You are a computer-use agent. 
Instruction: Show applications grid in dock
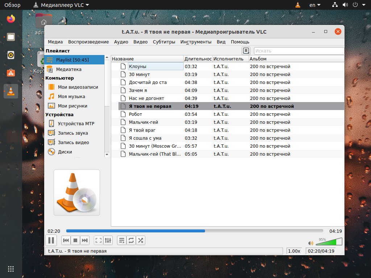pos(11,269)
